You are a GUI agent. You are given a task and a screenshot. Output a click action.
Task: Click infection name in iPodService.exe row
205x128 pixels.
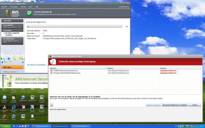(118, 73)
